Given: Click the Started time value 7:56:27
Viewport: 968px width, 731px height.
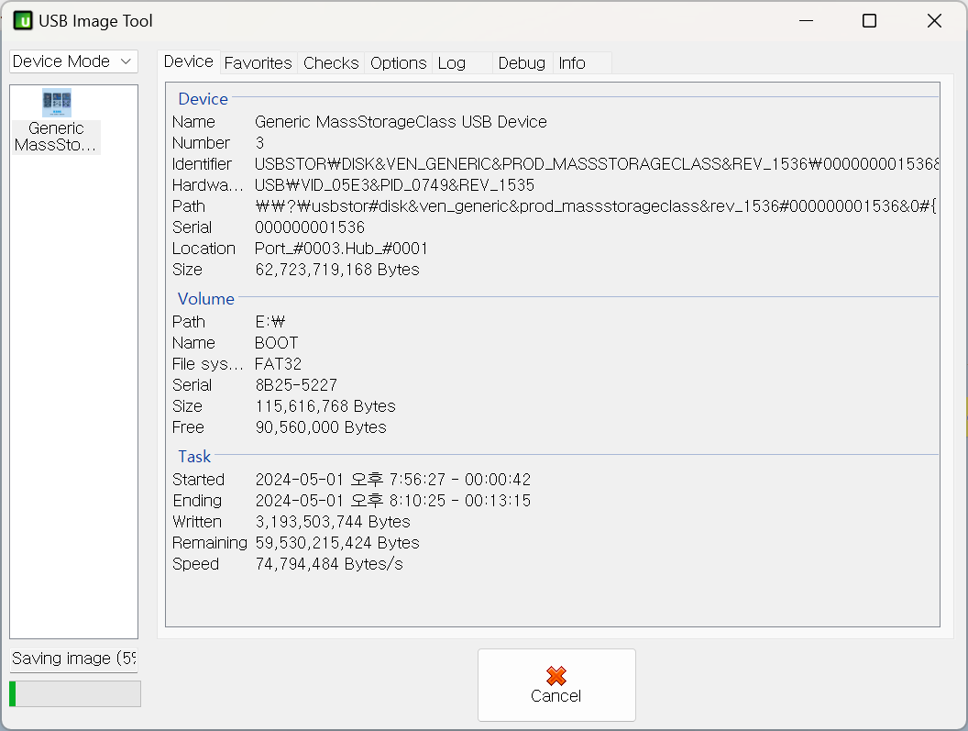Looking at the screenshot, I should coord(393,480).
